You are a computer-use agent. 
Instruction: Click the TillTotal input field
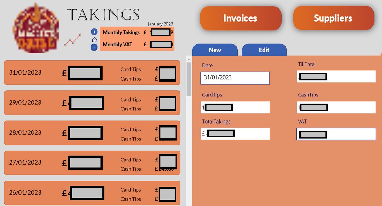pos(336,76)
